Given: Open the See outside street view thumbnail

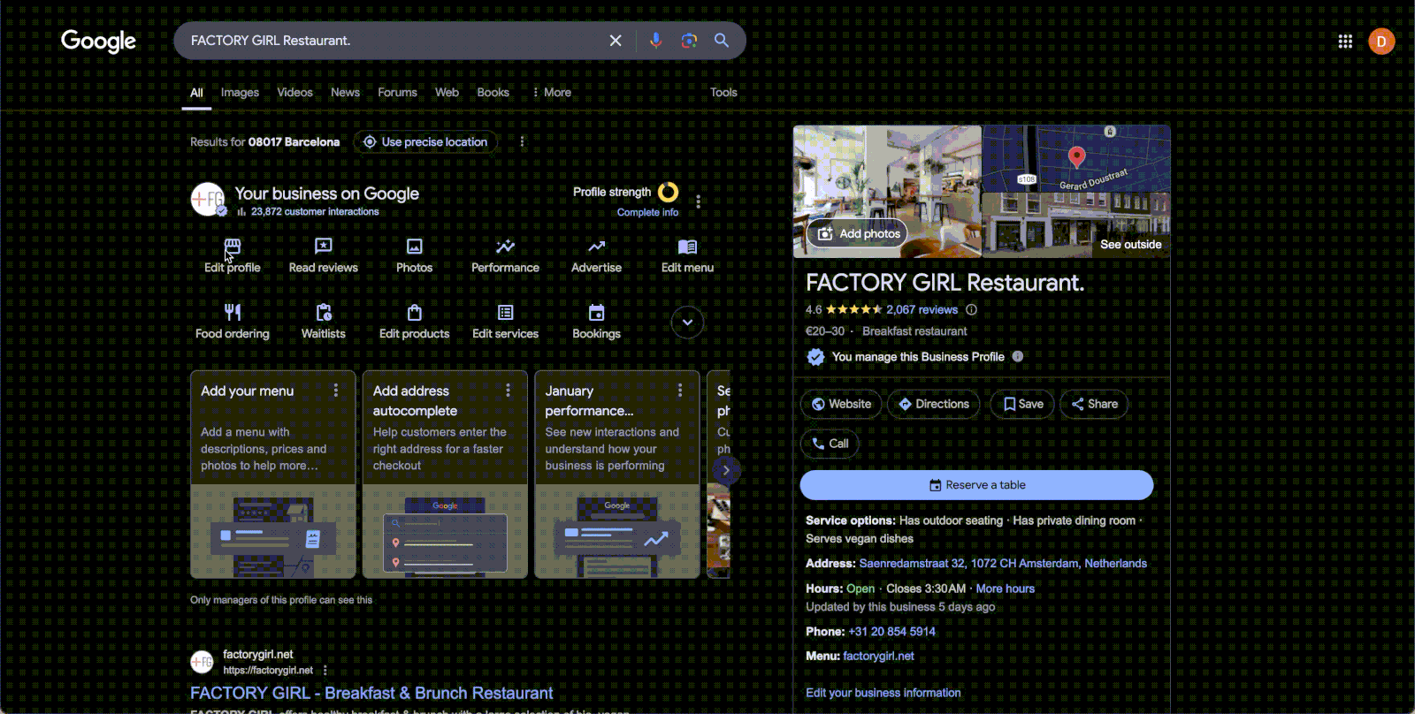Looking at the screenshot, I should pyautogui.click(x=1076, y=226).
